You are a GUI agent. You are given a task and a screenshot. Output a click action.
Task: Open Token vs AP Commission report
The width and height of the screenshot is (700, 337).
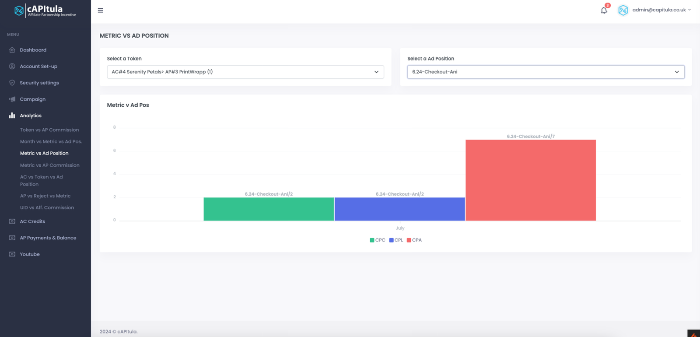(x=49, y=130)
